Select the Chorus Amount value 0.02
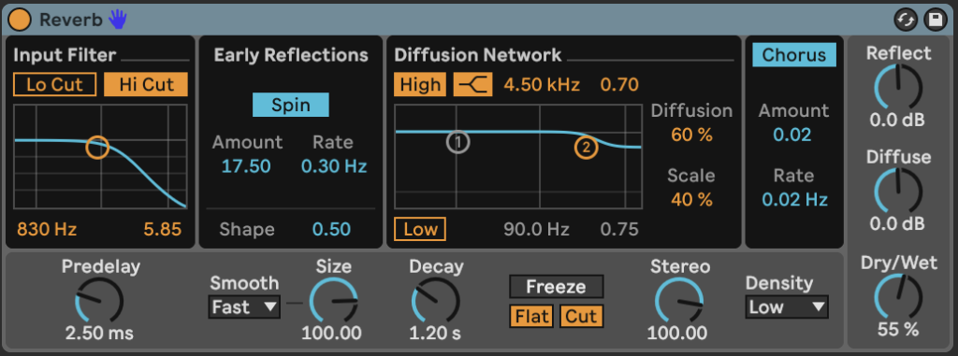The width and height of the screenshot is (958, 356). pyautogui.click(x=792, y=135)
